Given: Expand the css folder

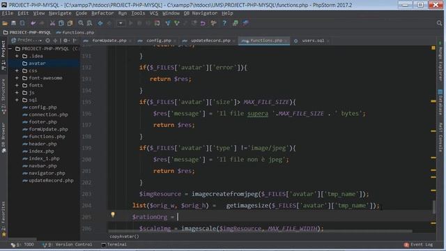Looking at the screenshot, I should point(17,70).
